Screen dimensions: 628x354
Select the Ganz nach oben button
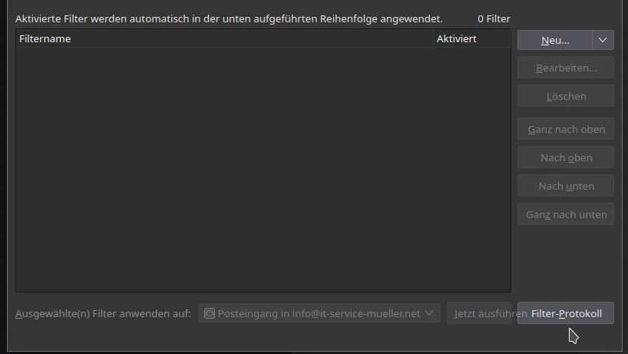pyautogui.click(x=566, y=129)
